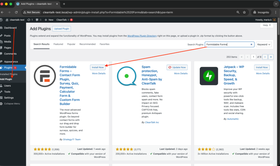
Task: Click the WordPress logo in the admin bar
Action: pyautogui.click(x=2, y=20)
